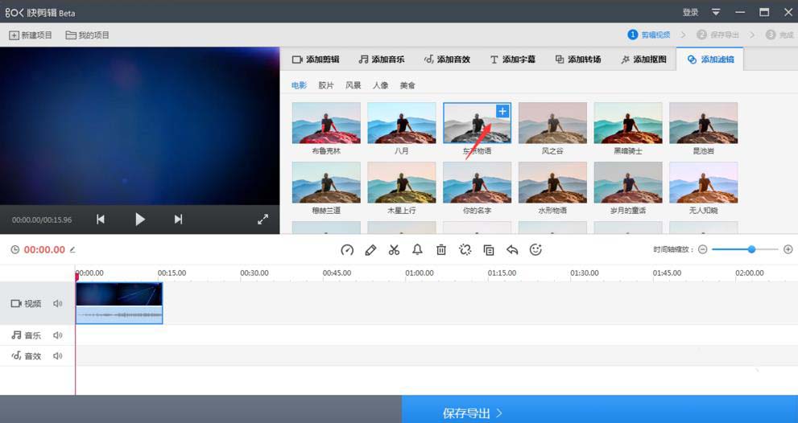
Task: Mute the 音乐 track speaker
Action: point(57,335)
